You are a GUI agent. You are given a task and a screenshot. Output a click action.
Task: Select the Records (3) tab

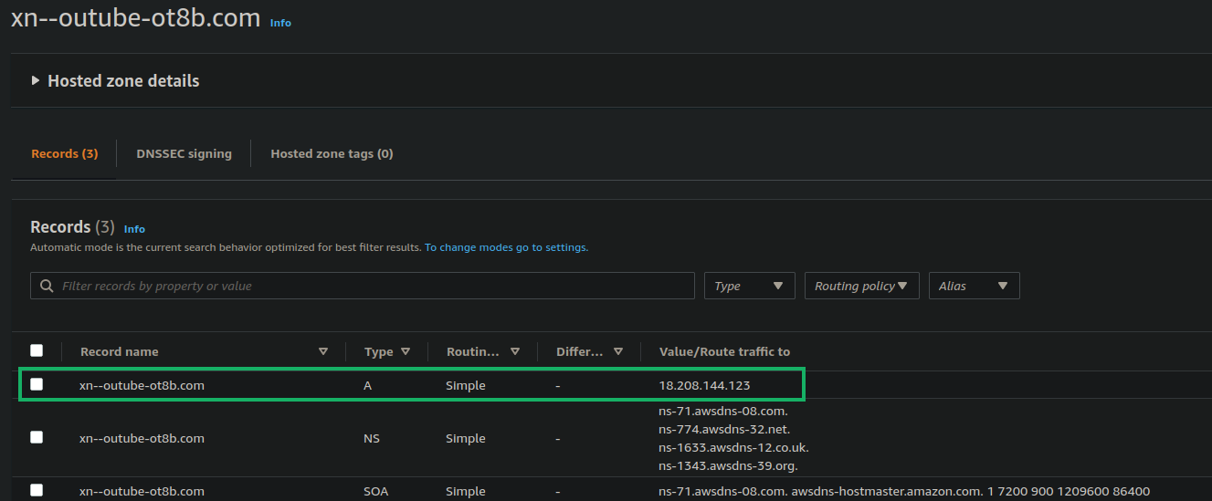[65, 153]
